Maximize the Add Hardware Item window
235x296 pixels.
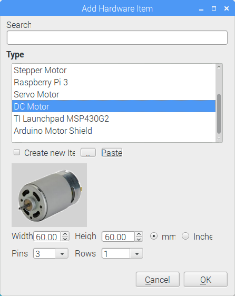coord(214,8)
